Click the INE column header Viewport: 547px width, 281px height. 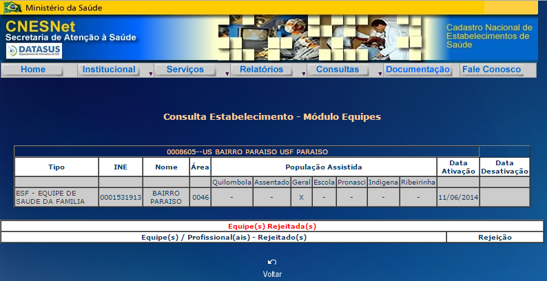point(121,167)
